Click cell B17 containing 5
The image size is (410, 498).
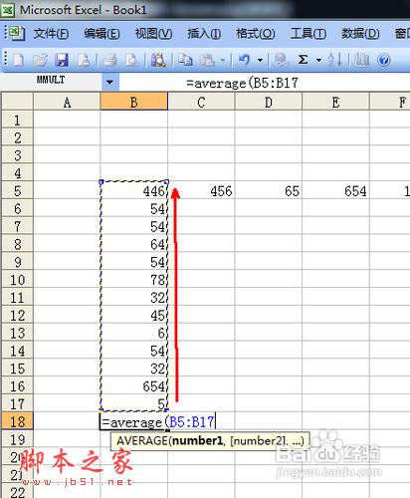(134, 404)
